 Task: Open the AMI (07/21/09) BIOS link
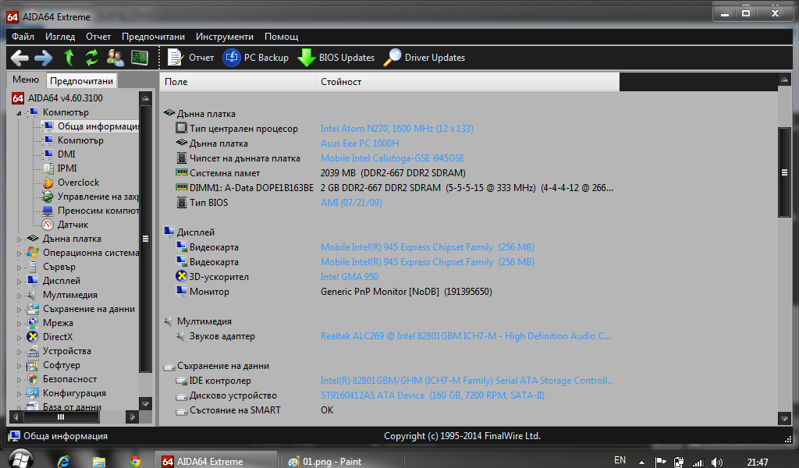pyautogui.click(x=351, y=203)
